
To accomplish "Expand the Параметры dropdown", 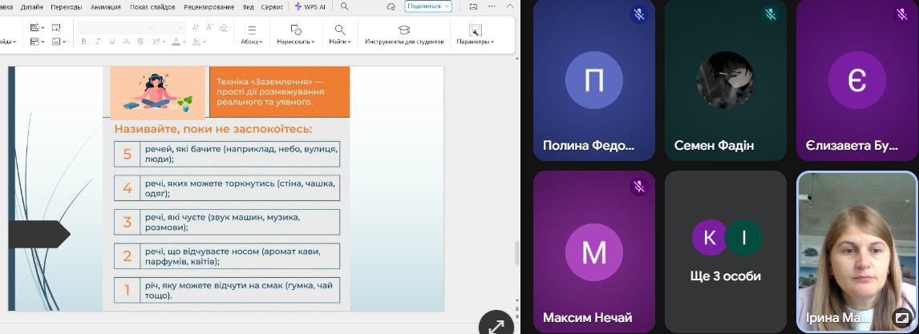I will [x=475, y=42].
